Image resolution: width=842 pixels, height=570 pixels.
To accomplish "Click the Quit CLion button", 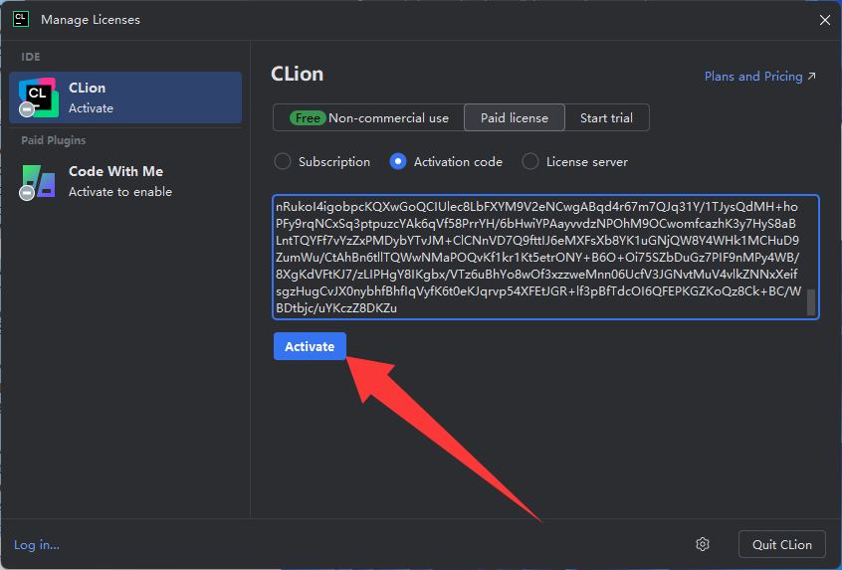I will point(782,545).
